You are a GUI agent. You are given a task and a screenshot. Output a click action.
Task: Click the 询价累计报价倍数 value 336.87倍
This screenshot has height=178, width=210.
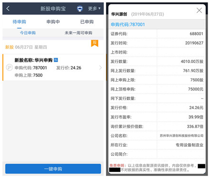pyautogui.click(x=195, y=126)
